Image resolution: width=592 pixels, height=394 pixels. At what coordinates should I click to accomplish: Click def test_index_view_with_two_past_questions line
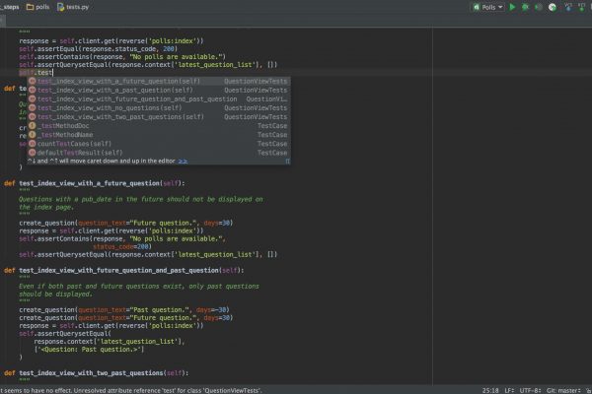[97, 373]
